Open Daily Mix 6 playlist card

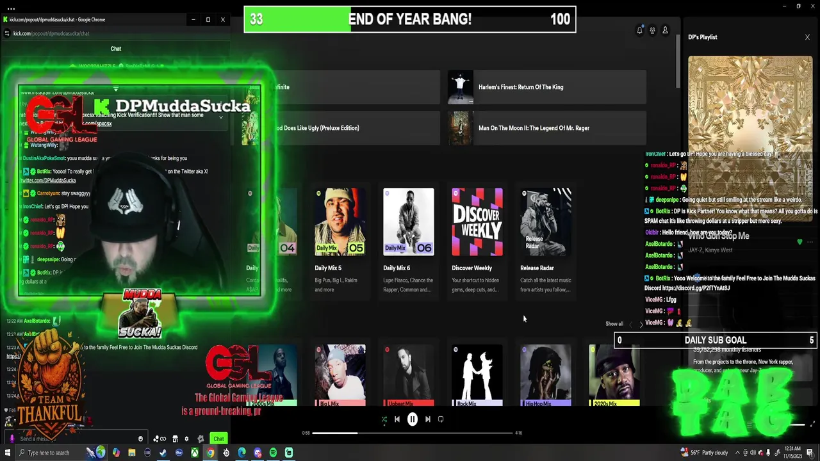click(x=408, y=242)
